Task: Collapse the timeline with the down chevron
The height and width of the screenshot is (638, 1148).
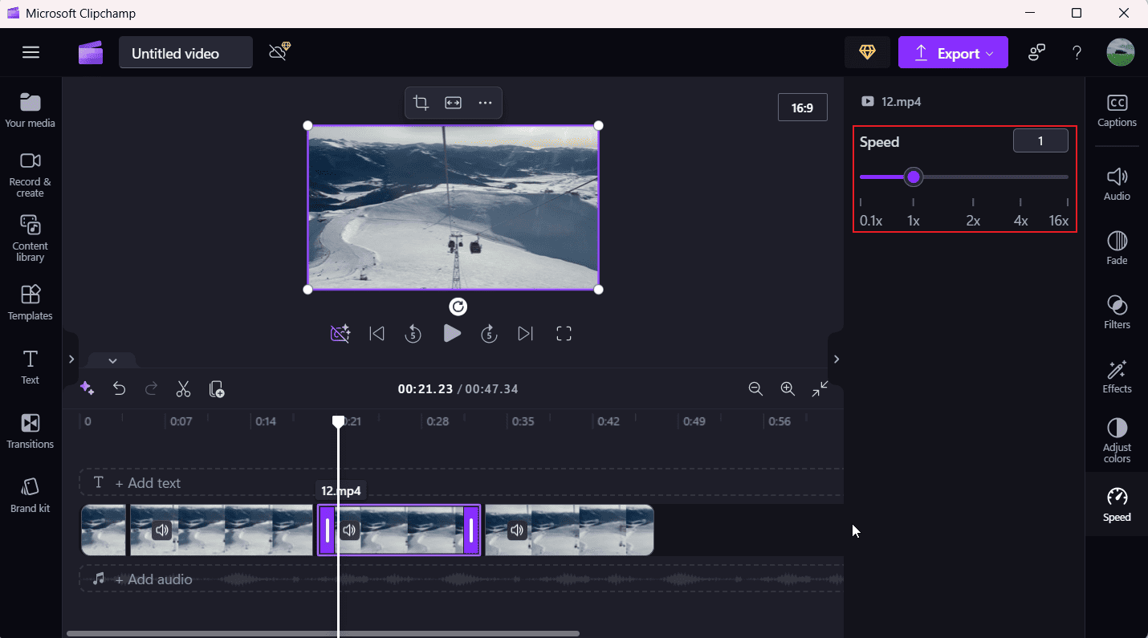Action: coord(112,360)
